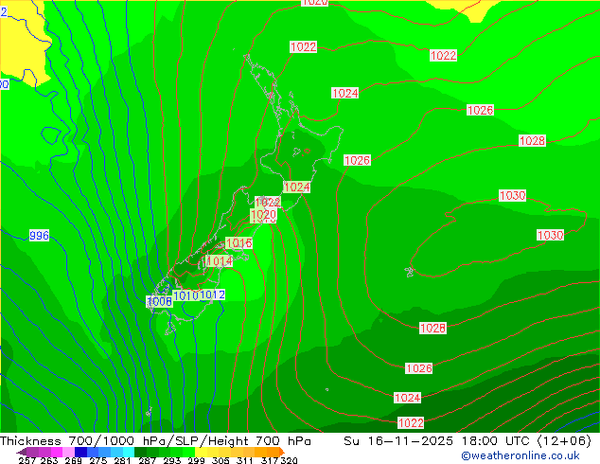600x464 pixels.
Task: Click the legend value 287
Action: click(x=147, y=460)
